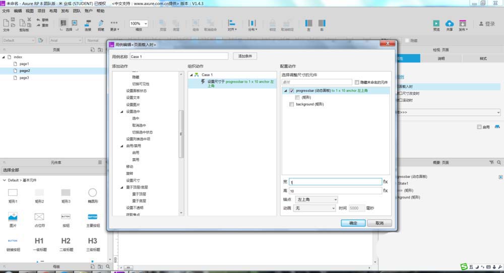Select page3 in the pages tree

click(x=24, y=78)
